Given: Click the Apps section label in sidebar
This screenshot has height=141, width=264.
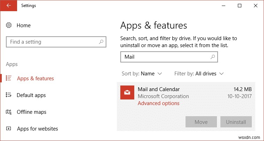Looking at the screenshot, I should [x=12, y=64].
